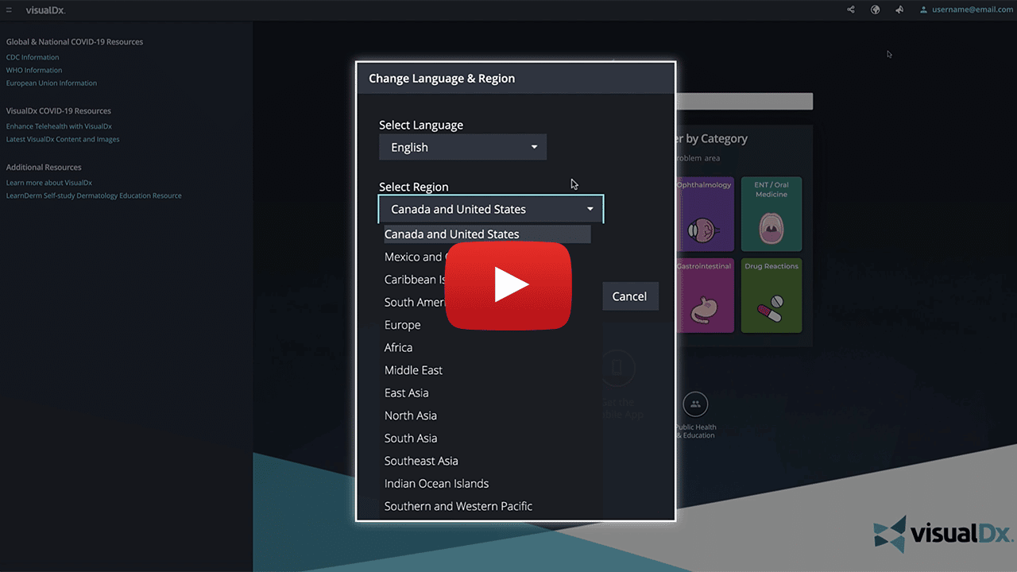Click the share icon in the top bar

(850, 10)
